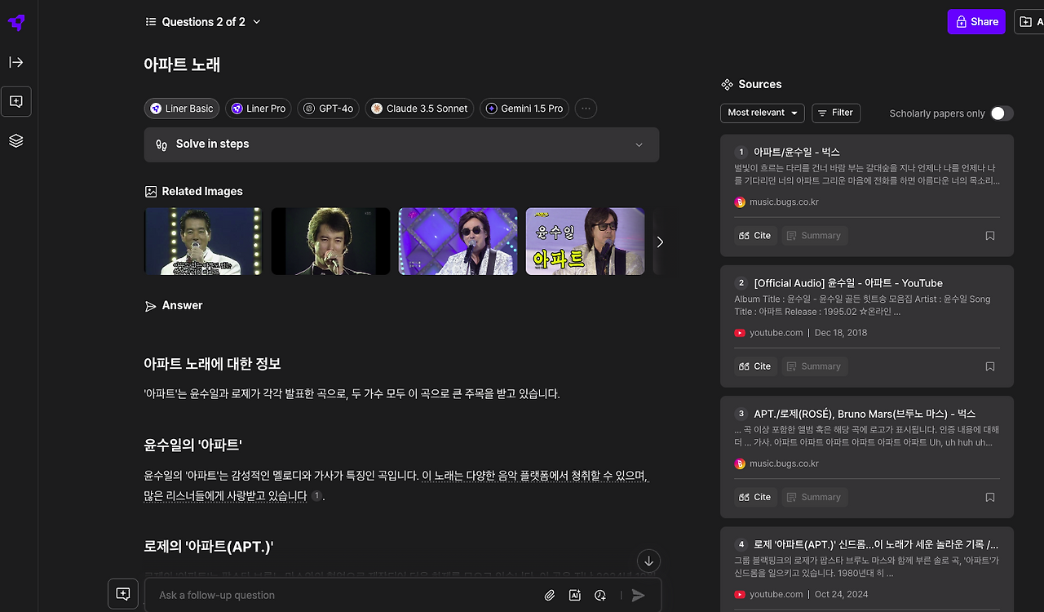
Task: Cite the YouTube Official Audio source
Action: (x=754, y=366)
